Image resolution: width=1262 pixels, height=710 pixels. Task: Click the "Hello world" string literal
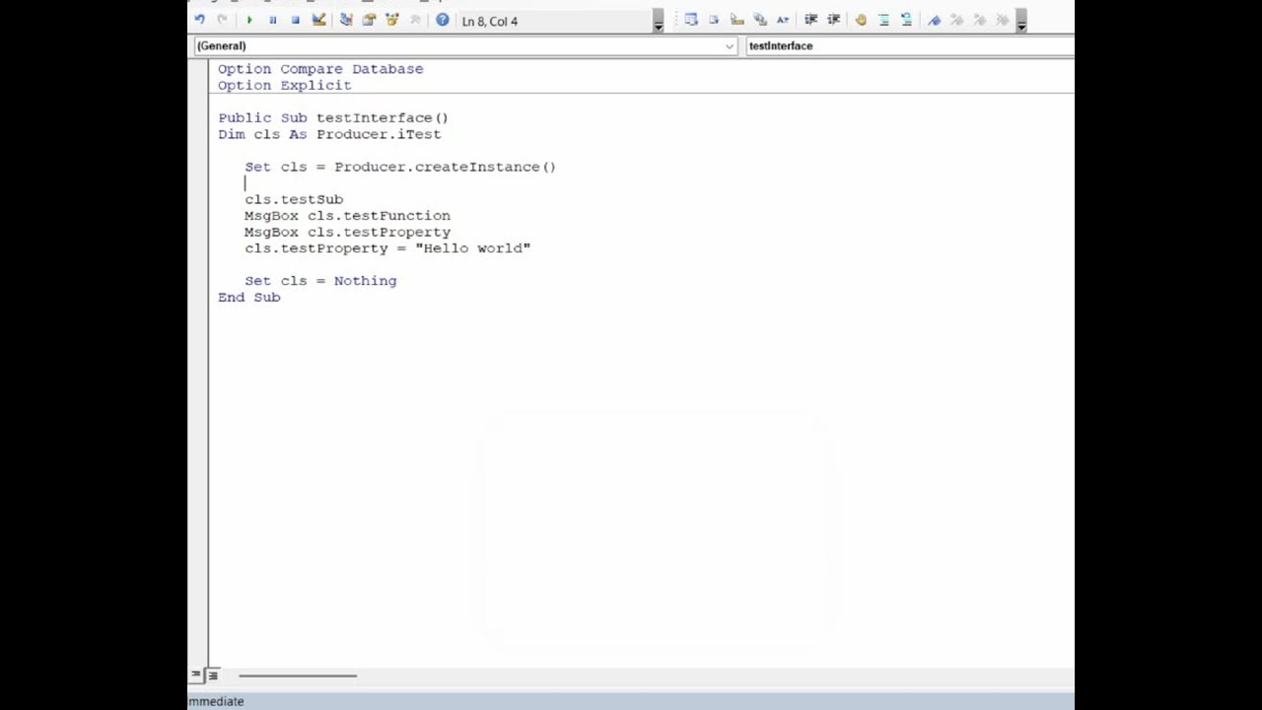(x=472, y=248)
